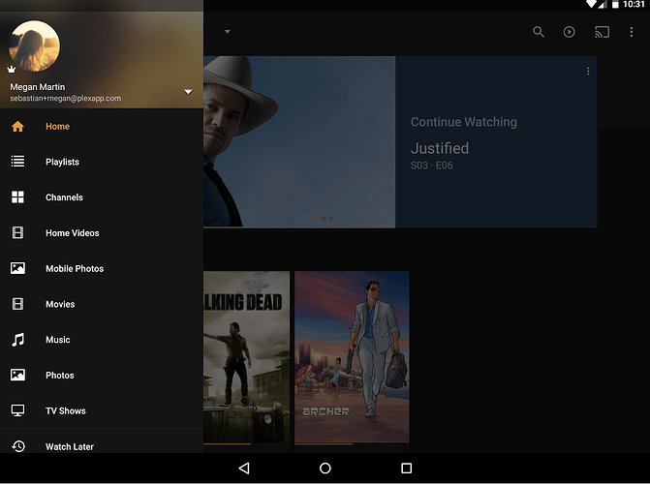Image resolution: width=650 pixels, height=484 pixels.
Task: Open the Justified Continue Watching title
Action: coord(440,148)
